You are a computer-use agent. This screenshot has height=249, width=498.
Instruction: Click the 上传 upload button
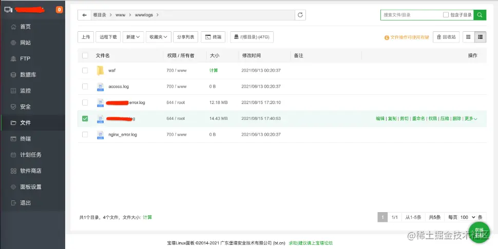tap(86, 37)
